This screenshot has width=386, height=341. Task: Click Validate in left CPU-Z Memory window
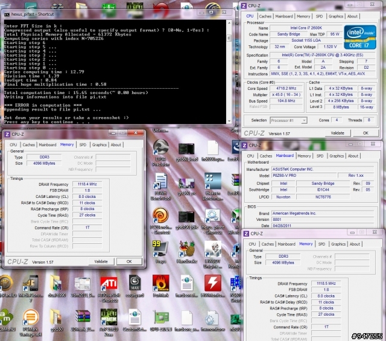[101, 261]
